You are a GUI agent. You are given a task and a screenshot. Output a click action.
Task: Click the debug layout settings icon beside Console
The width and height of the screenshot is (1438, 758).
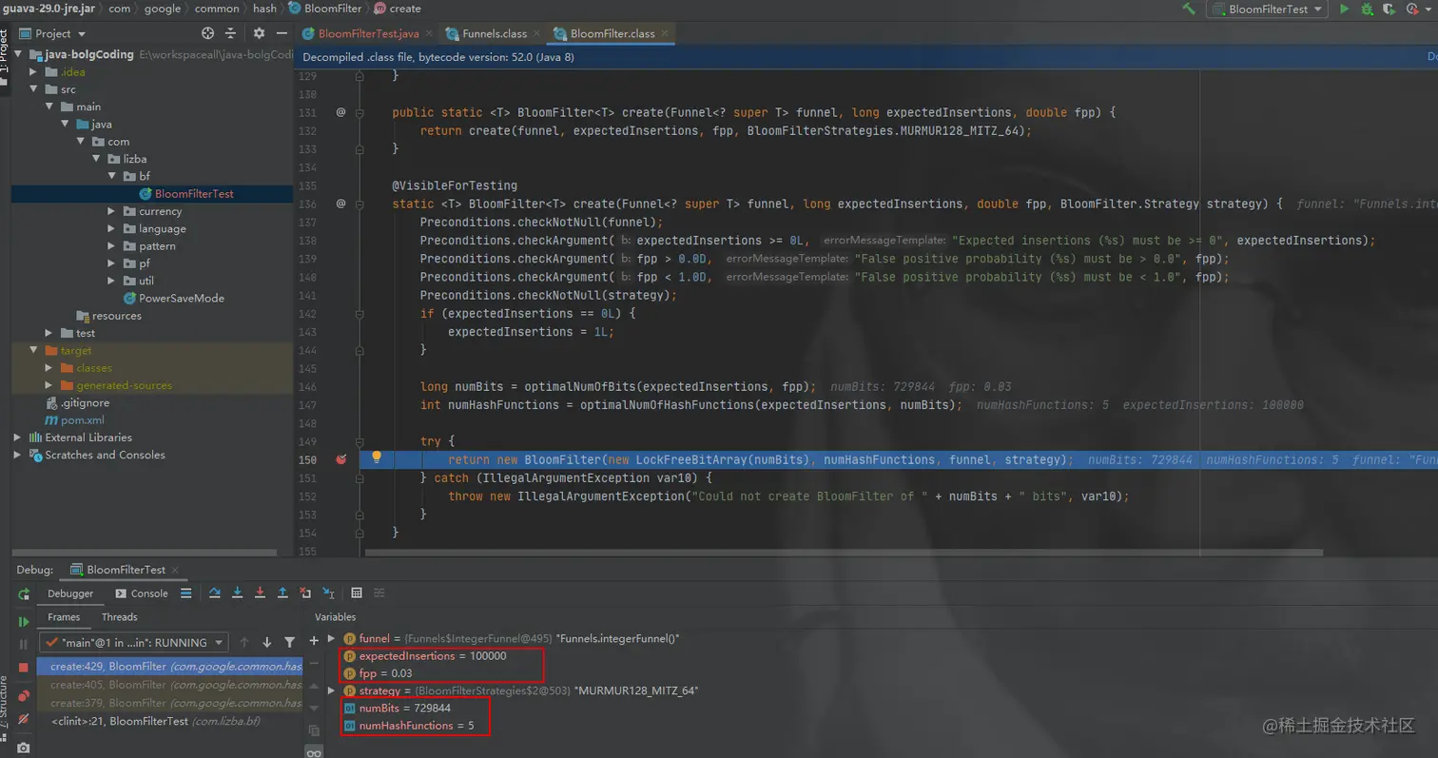185,593
